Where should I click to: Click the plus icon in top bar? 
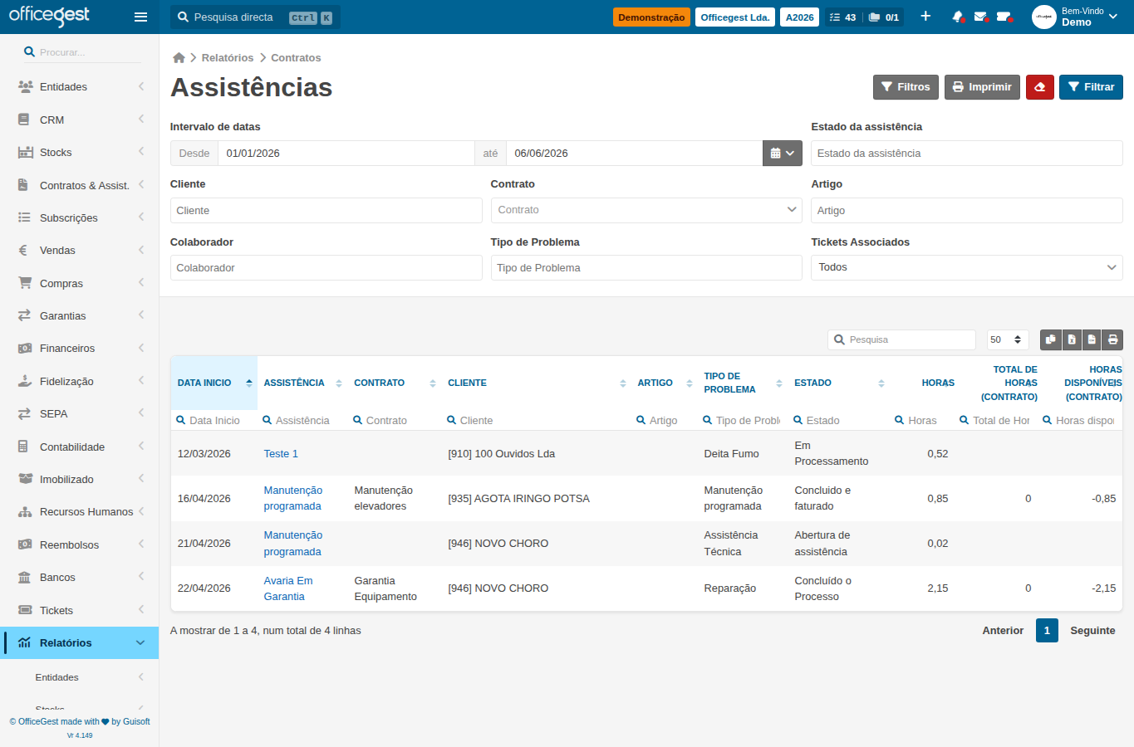[925, 17]
